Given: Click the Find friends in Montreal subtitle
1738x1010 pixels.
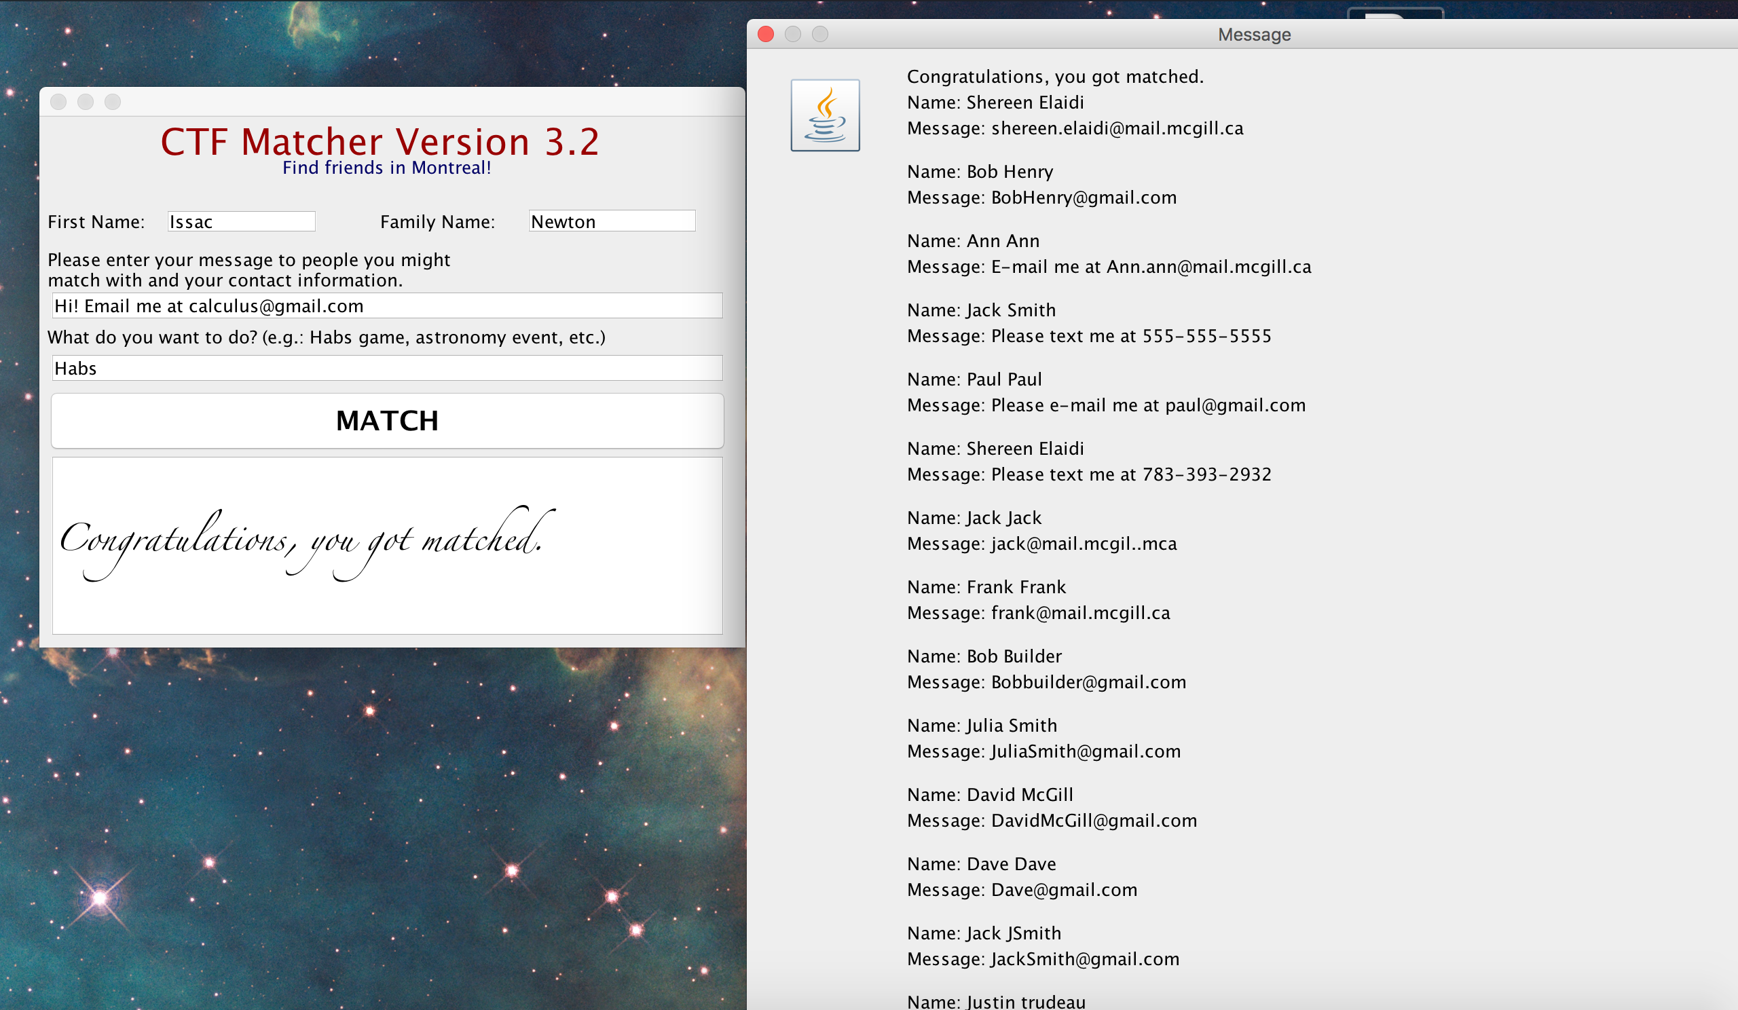Looking at the screenshot, I should 386,168.
